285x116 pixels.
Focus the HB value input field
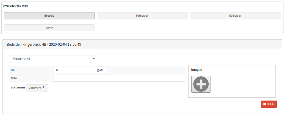[74, 70]
